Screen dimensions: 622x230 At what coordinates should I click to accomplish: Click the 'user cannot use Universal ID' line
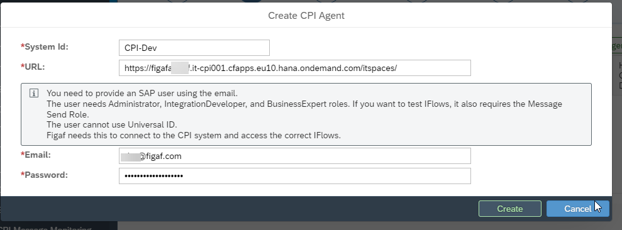pyautogui.click(x=112, y=124)
